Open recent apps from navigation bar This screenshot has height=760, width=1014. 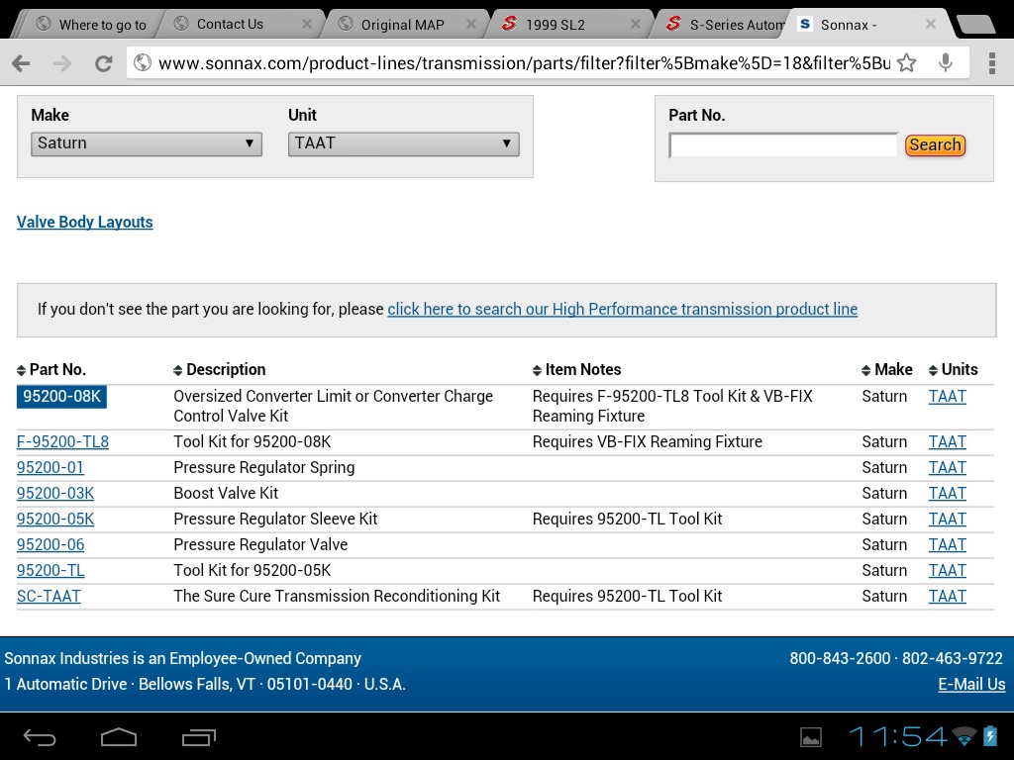coord(198,736)
